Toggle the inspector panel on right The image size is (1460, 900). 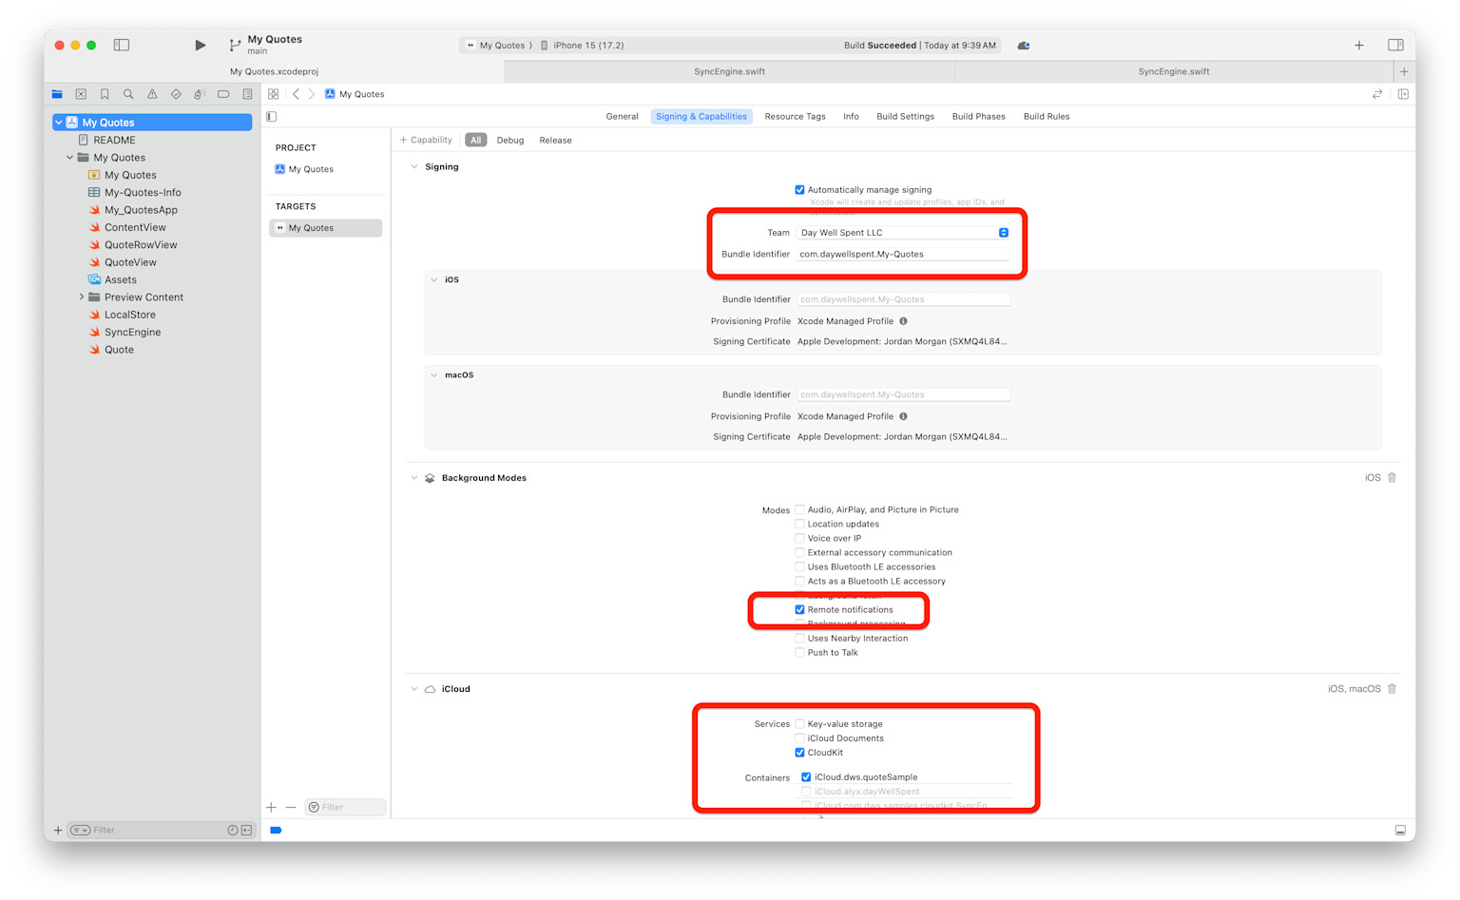coord(1395,45)
